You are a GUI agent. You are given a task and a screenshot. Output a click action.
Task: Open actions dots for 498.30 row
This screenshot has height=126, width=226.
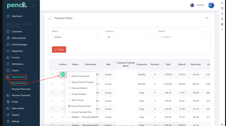pos(63,93)
